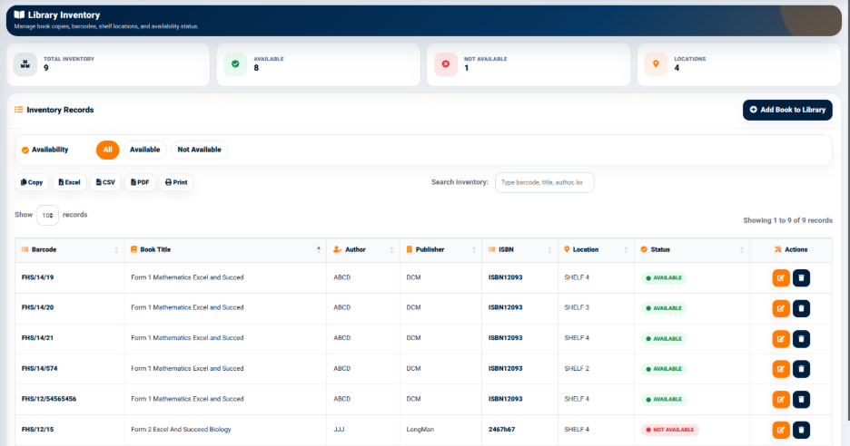The width and height of the screenshot is (850, 446).
Task: Add Book to Library
Action: 787,110
